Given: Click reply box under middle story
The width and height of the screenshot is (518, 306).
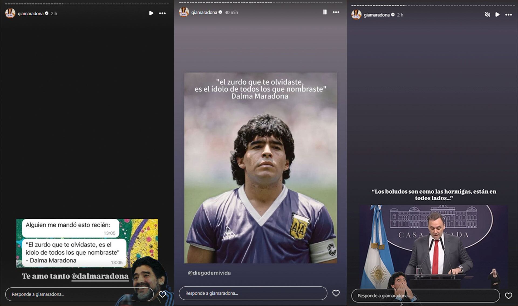Looking at the screenshot, I should click(253, 293).
